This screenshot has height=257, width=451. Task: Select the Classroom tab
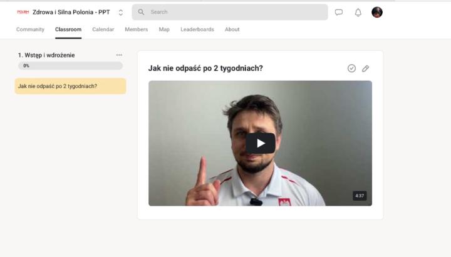(x=68, y=29)
